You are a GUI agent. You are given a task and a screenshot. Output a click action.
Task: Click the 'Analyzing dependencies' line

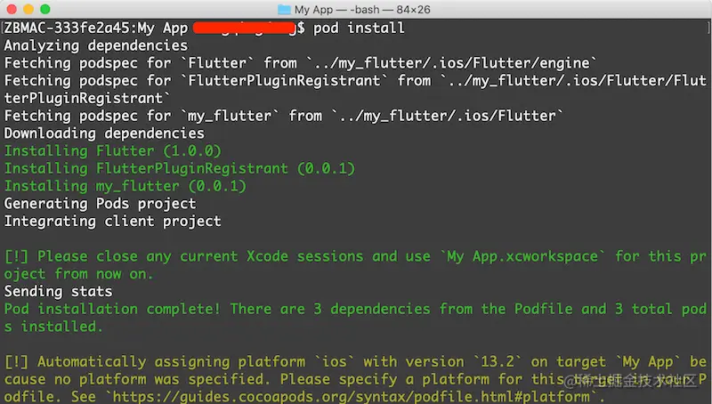click(x=96, y=46)
